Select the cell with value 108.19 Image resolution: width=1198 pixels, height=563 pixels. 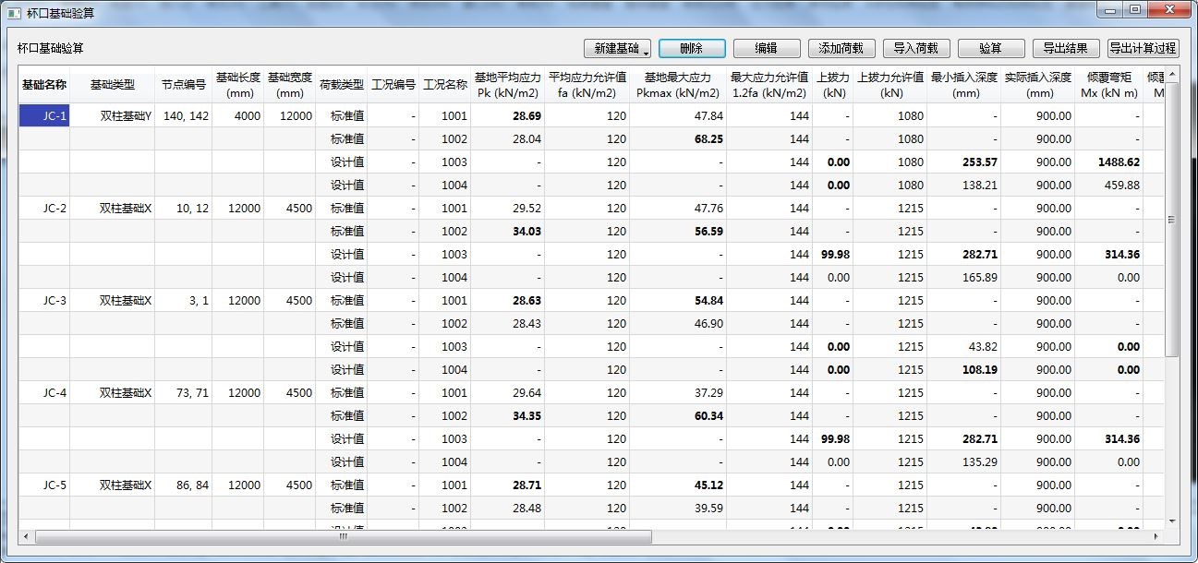tap(963, 370)
